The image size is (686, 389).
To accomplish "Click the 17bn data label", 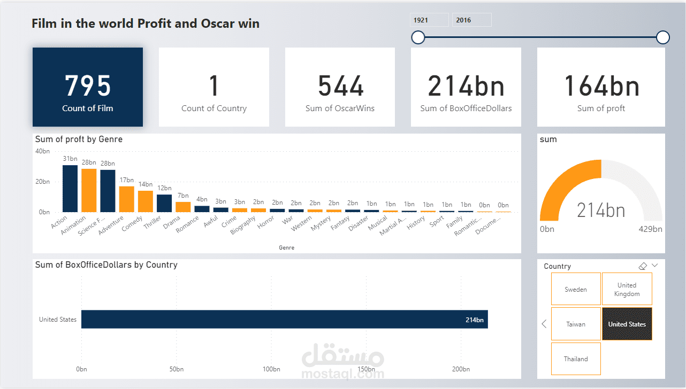I will (x=126, y=180).
